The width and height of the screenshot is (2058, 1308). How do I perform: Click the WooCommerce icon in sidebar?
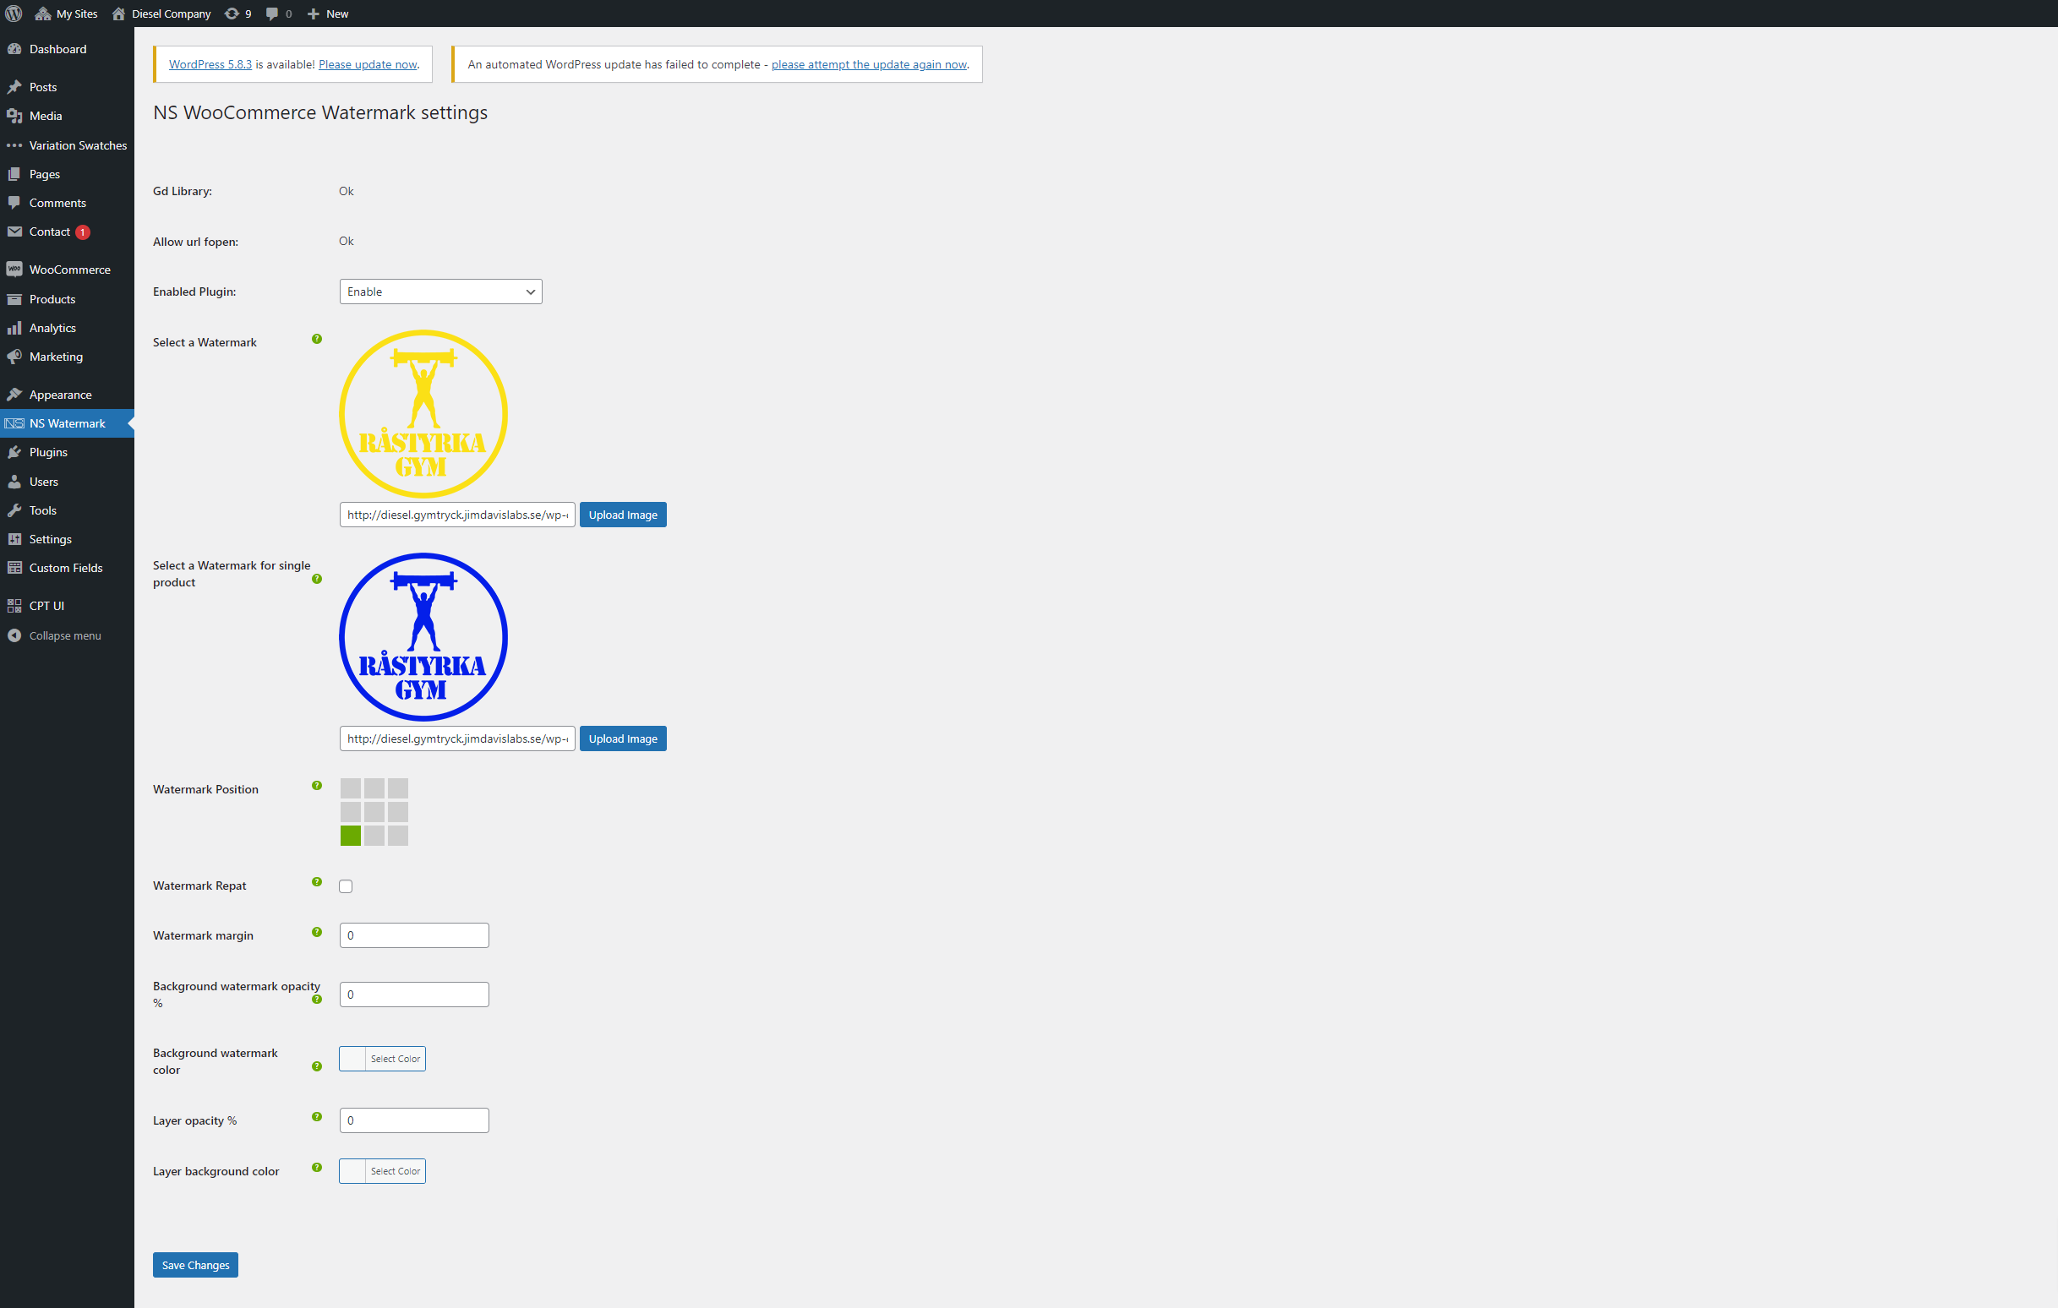[14, 269]
